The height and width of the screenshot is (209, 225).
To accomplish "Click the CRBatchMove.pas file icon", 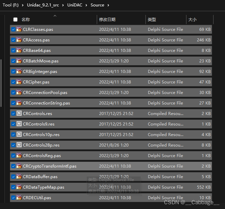I will [19, 61].
